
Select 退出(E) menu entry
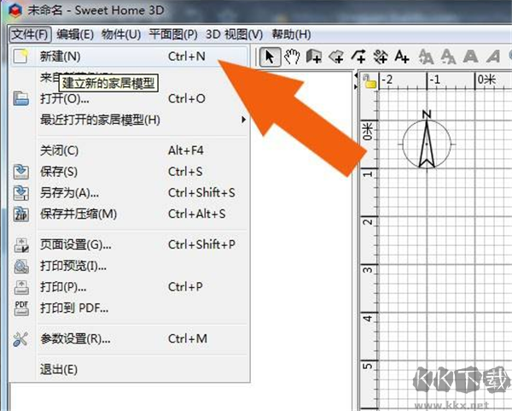point(130,369)
